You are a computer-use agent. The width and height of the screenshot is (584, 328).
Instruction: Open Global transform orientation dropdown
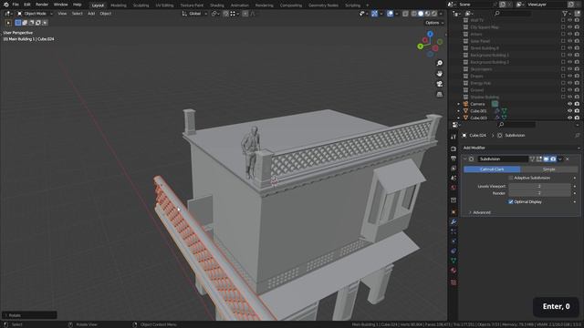click(x=194, y=14)
